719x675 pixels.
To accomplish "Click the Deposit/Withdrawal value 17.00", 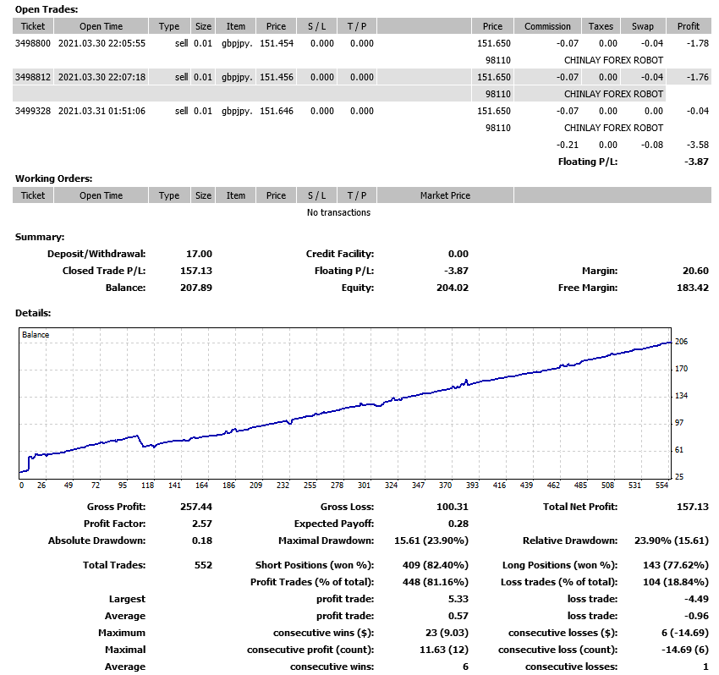I will click(199, 254).
